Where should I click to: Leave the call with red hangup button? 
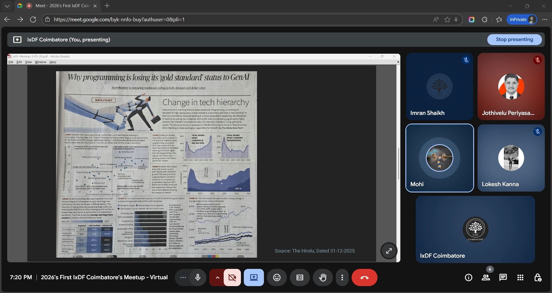point(364,277)
